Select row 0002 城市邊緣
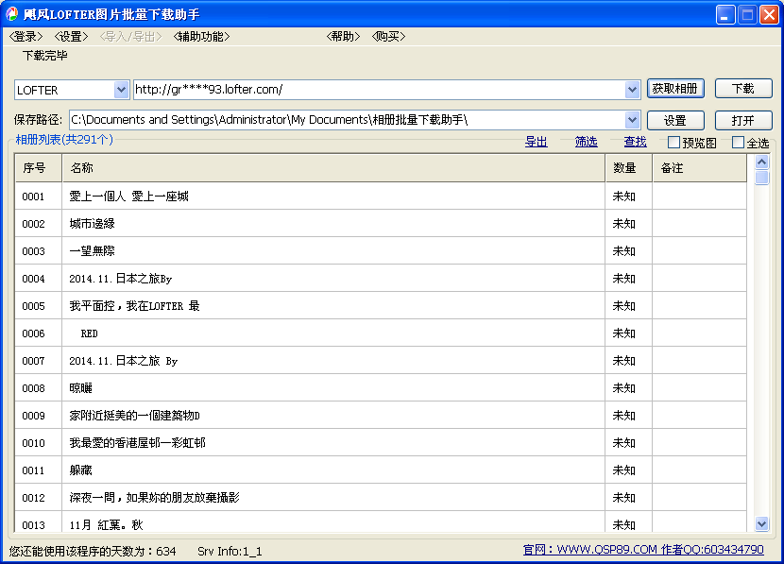Screen dimensions: 784x564 pyautogui.click(x=381, y=224)
